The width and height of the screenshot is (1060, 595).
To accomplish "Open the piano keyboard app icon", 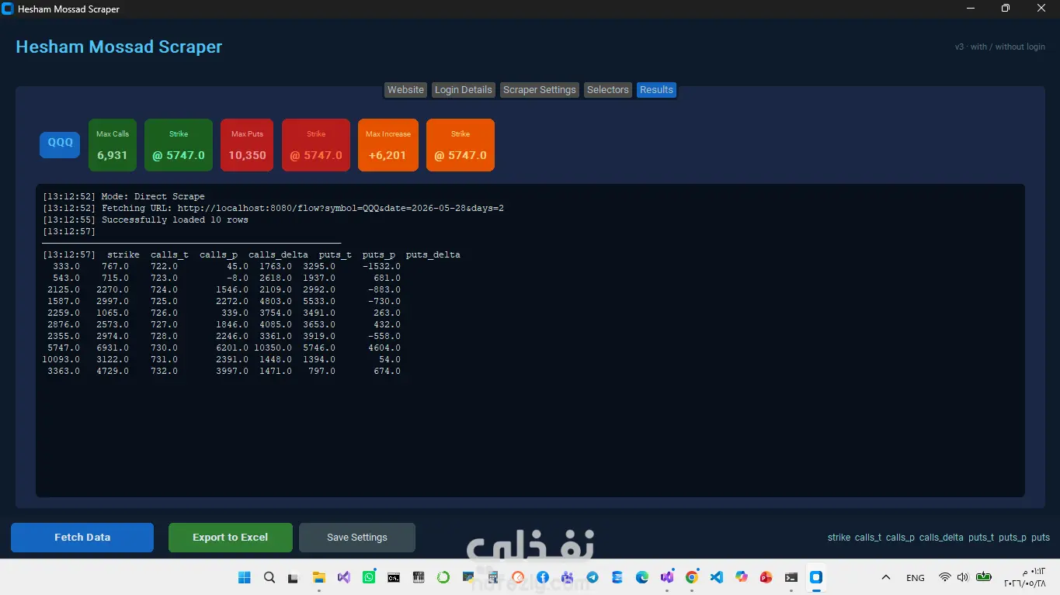I will [419, 577].
